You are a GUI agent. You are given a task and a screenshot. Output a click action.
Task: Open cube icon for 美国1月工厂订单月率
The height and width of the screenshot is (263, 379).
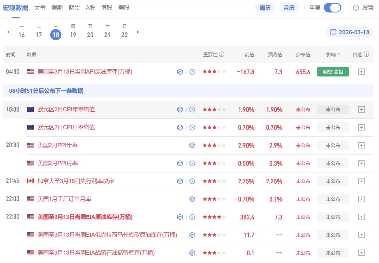[x=192, y=199]
